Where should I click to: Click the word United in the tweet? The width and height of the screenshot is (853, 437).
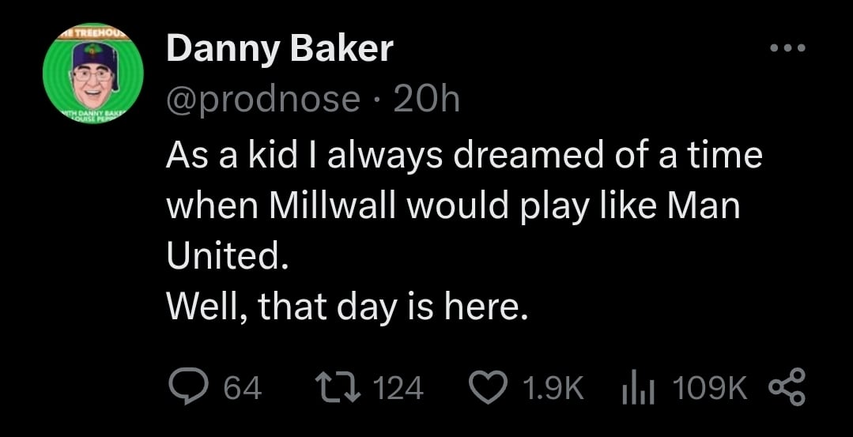click(221, 256)
